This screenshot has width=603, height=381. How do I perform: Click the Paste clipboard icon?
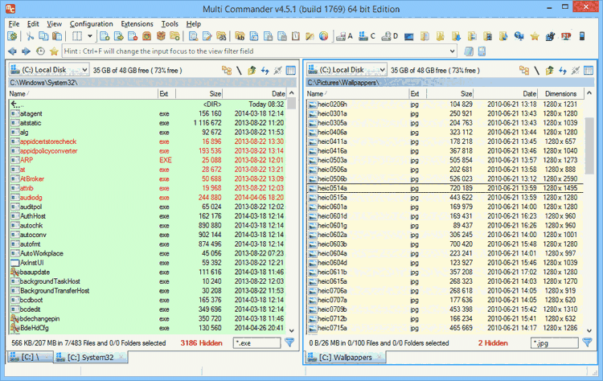click(57, 36)
